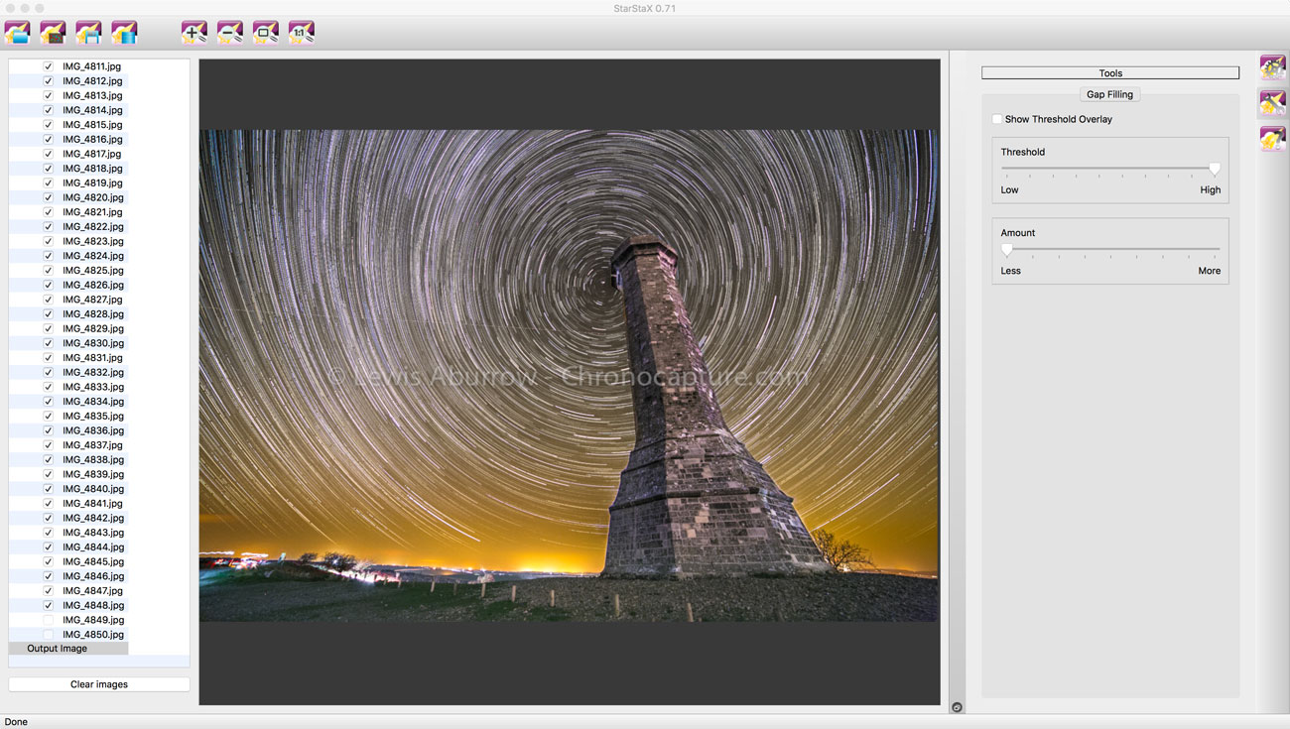This screenshot has width=1290, height=729.
Task: Click the Done status bar text
Action: [16, 722]
